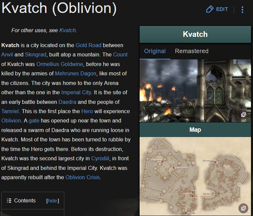253x216 pixels.
Task: Expand the Kvatch burning city image
Action: tap(243, 114)
